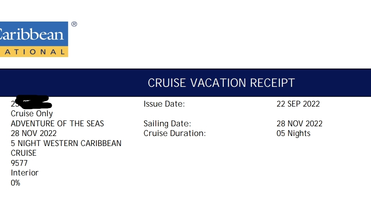Click the 0% value
The width and height of the screenshot is (371, 197).
coord(15,183)
